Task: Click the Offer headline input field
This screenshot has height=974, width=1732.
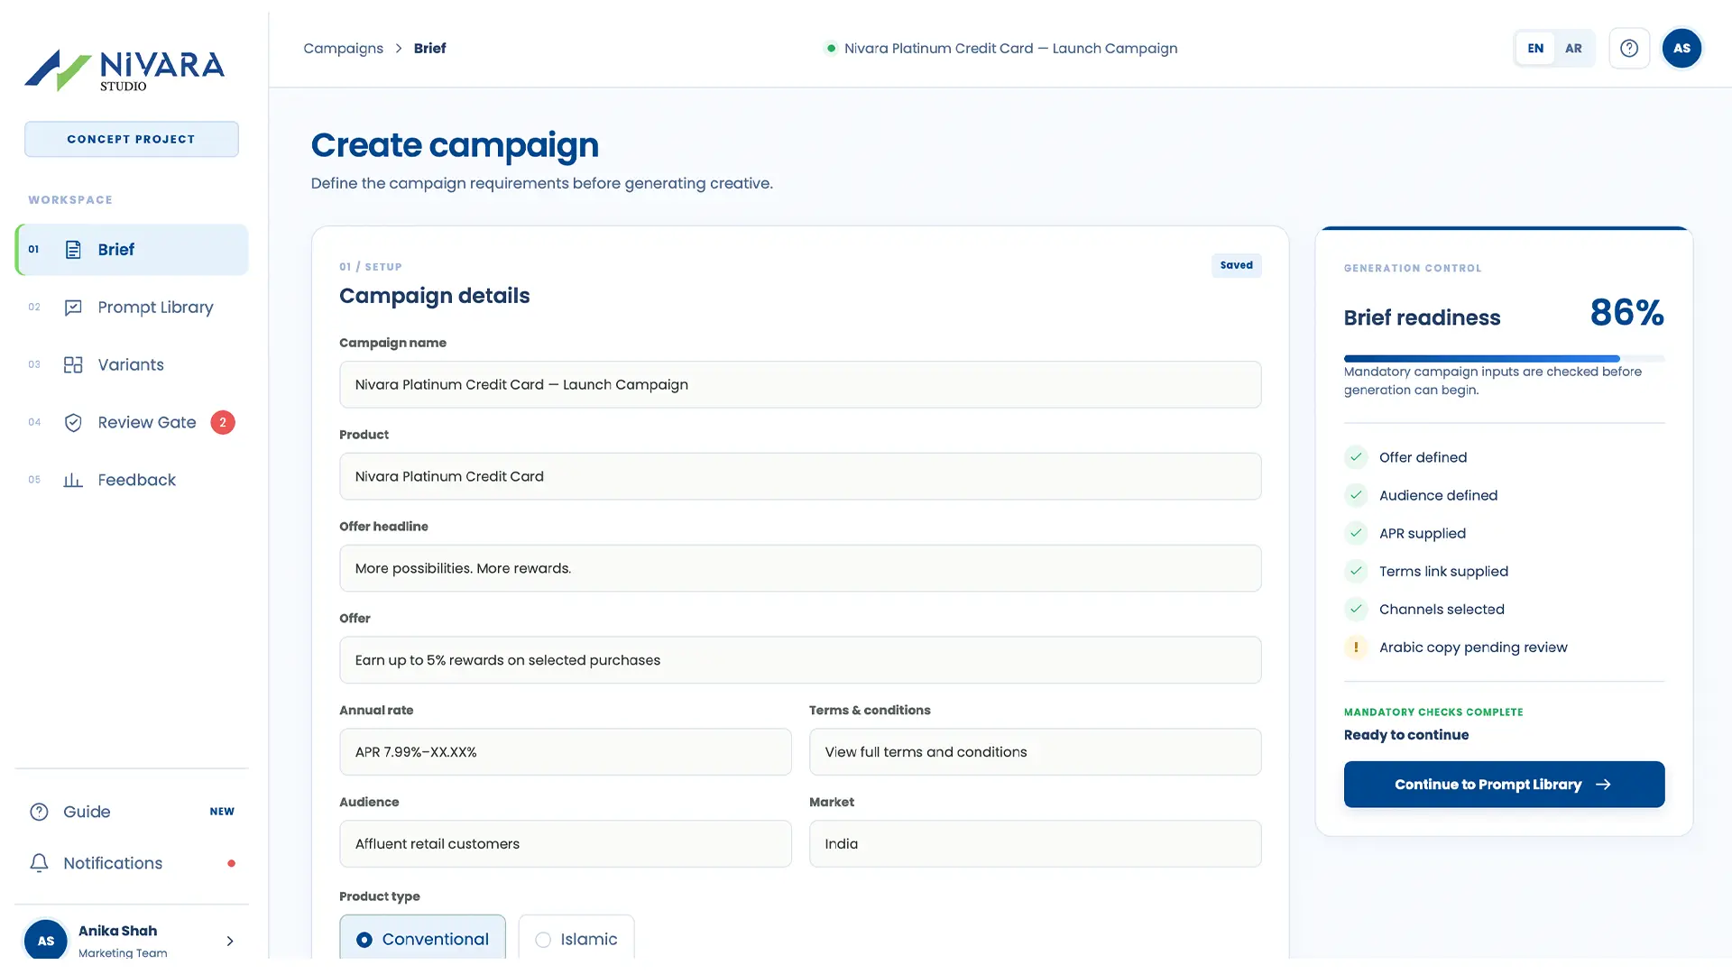Action: 800,569
